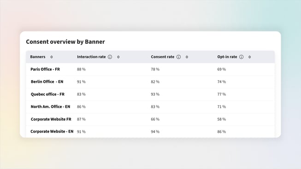
Task: Click Corporate Website FR interaction rate 87 %
Action: pos(81,119)
